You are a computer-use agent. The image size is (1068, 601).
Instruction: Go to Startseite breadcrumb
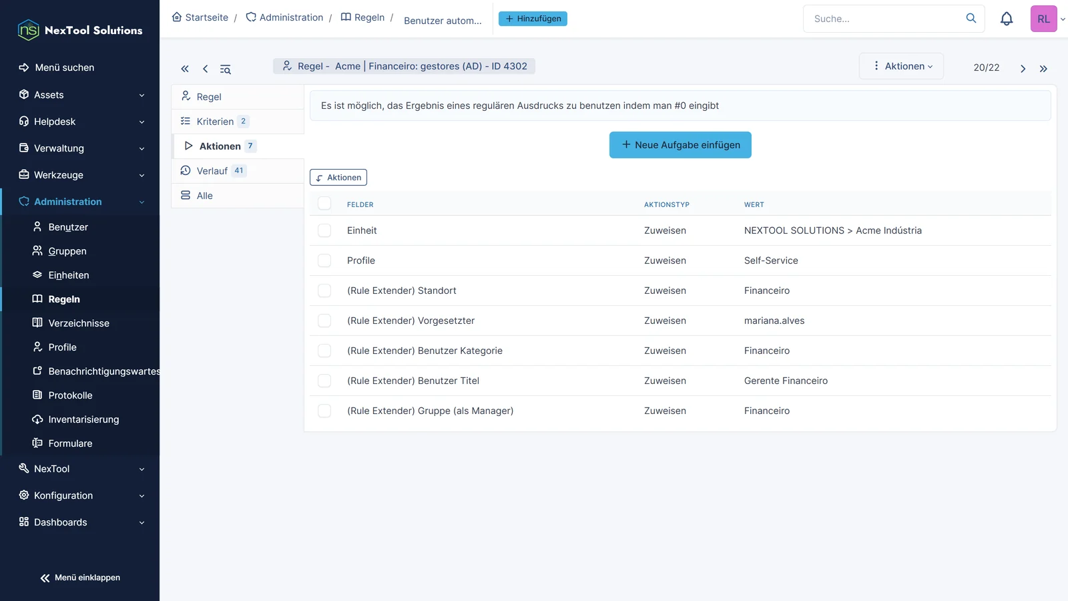(200, 17)
